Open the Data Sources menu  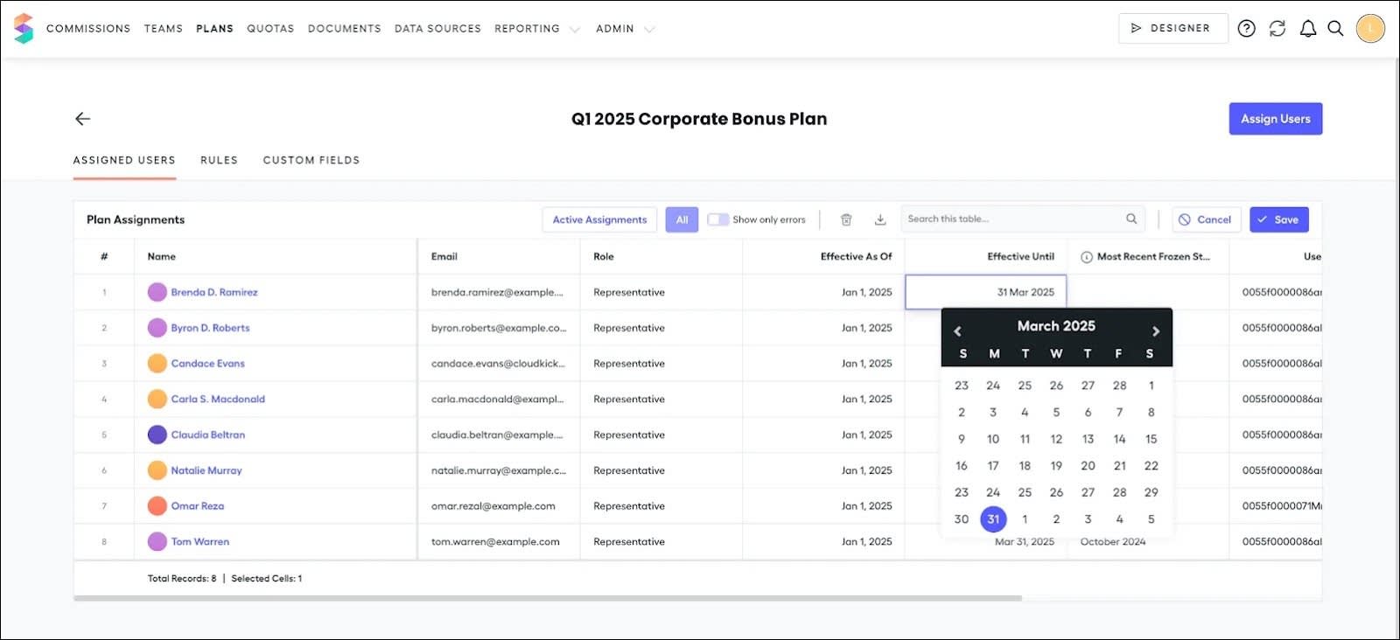[x=437, y=29]
